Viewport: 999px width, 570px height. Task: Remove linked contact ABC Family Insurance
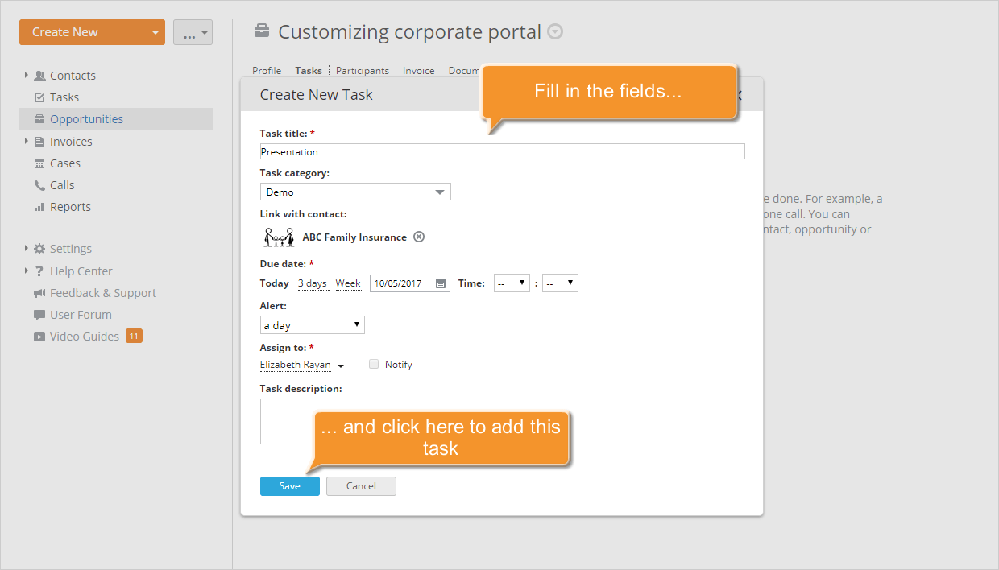[x=418, y=237]
